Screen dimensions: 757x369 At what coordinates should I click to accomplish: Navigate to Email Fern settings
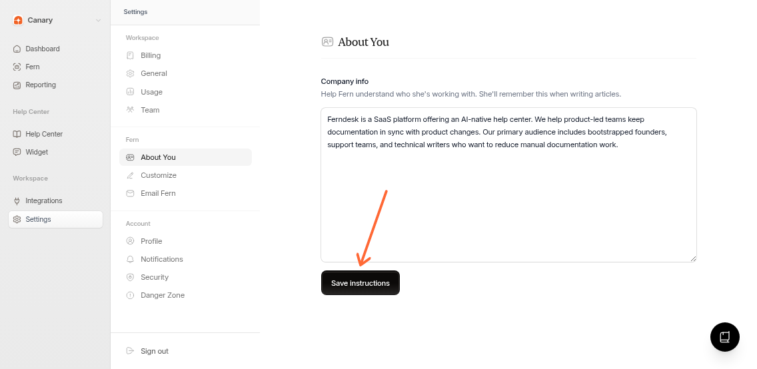(x=158, y=193)
